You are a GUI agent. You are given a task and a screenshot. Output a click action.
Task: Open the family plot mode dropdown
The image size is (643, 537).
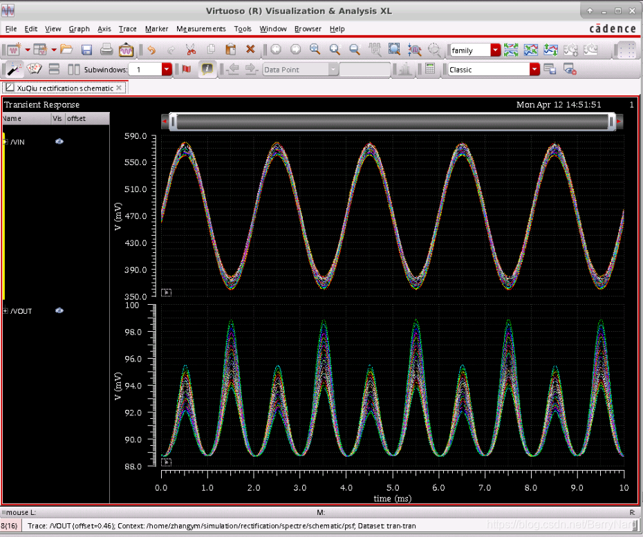[x=495, y=50]
